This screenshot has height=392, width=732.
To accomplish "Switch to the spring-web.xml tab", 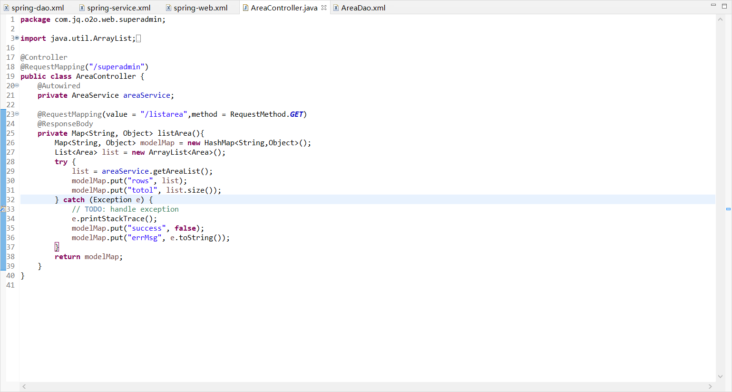I will 196,8.
